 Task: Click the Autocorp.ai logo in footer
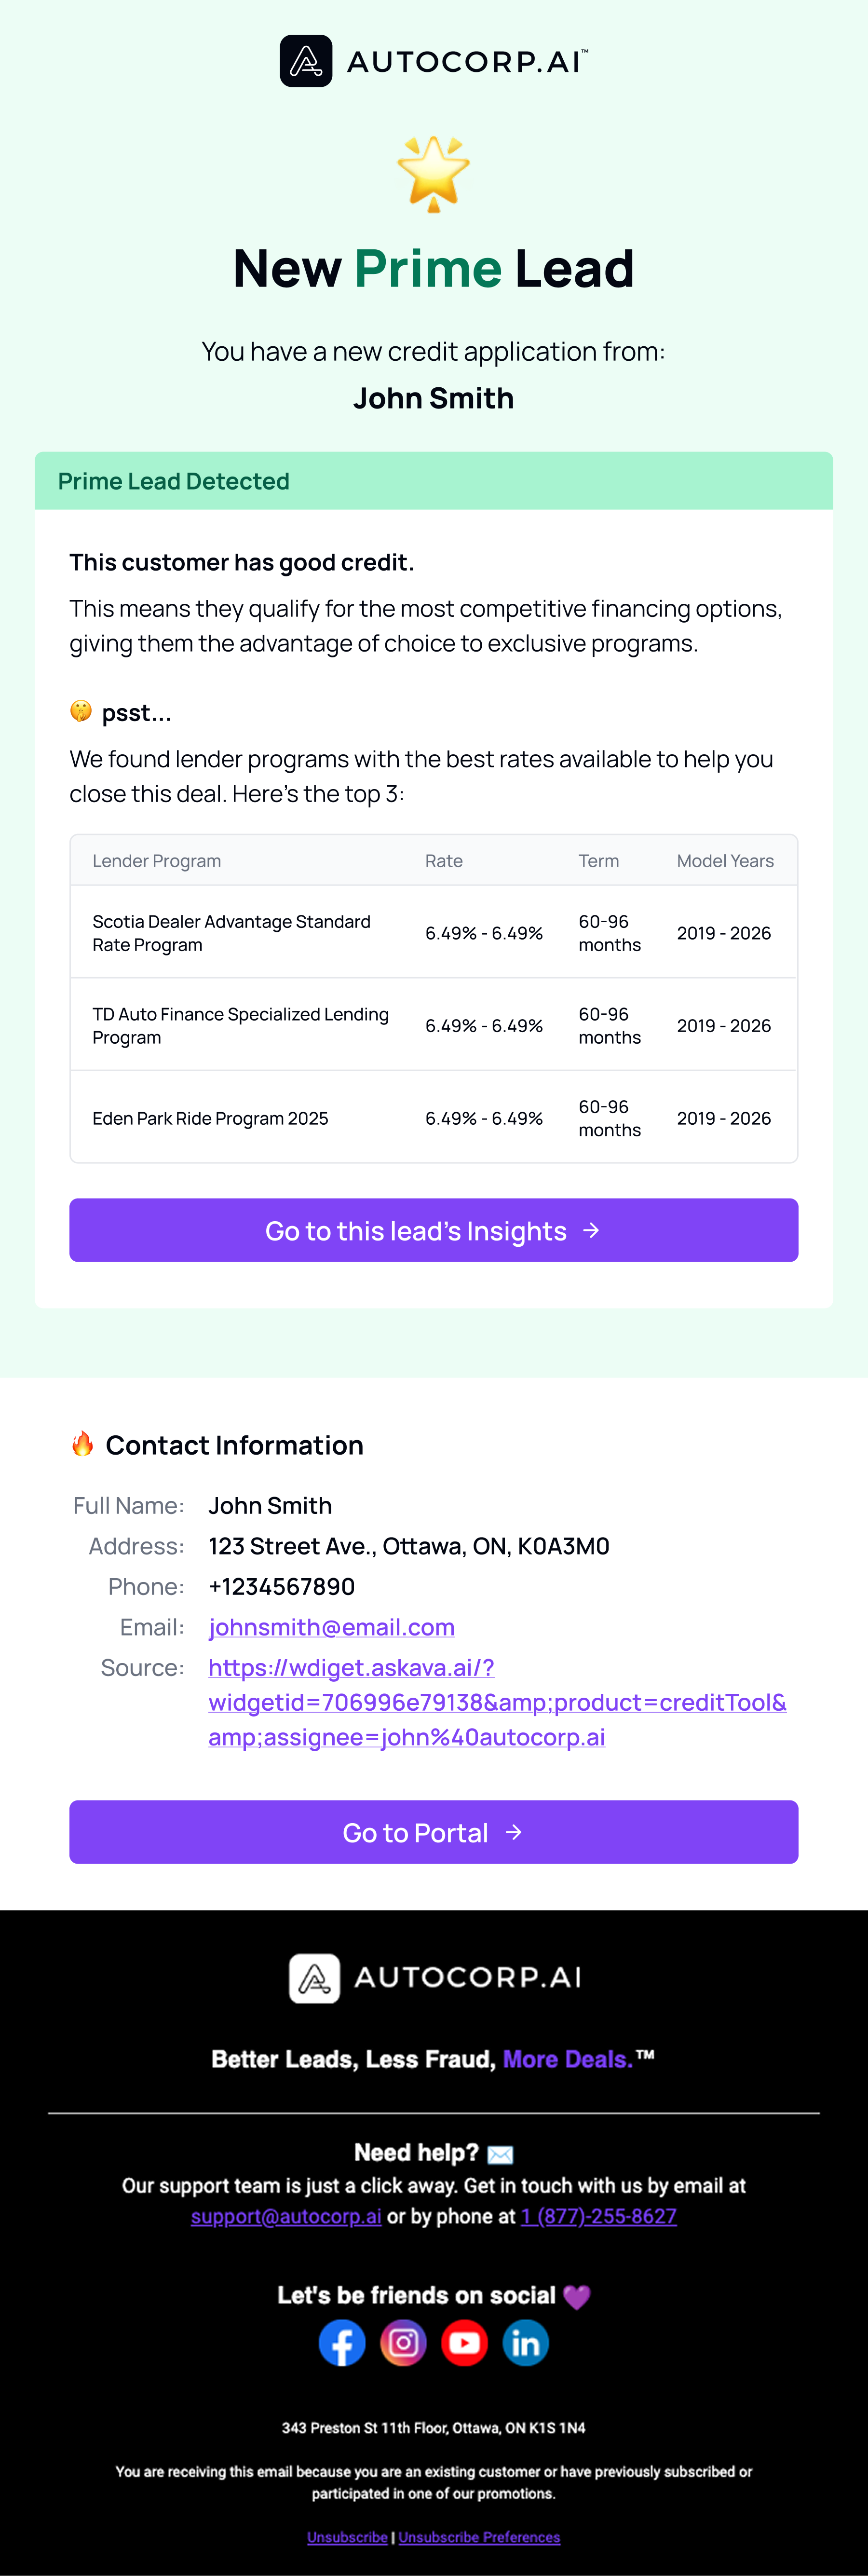[434, 1977]
